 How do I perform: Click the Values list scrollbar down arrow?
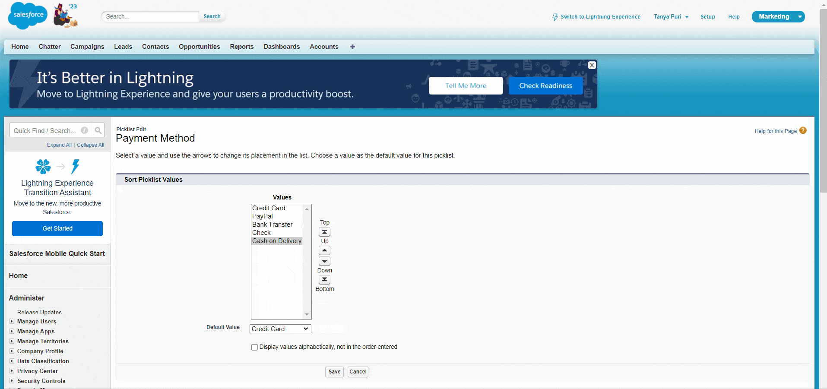click(307, 315)
